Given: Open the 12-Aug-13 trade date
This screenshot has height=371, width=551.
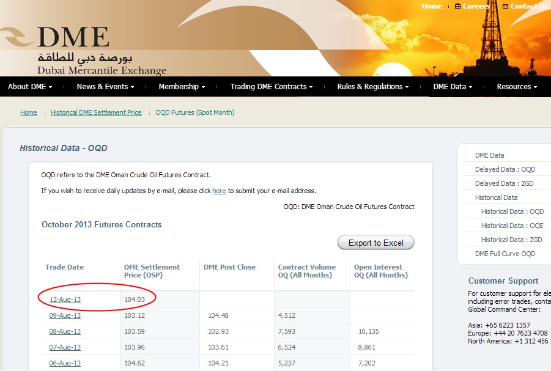Looking at the screenshot, I should [x=65, y=299].
